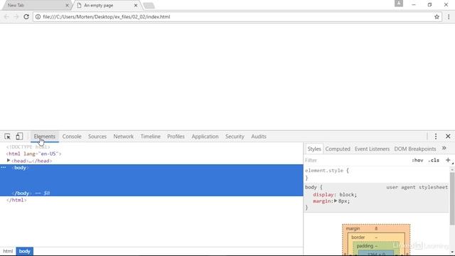Activate the inspect element picker icon

point(8,137)
